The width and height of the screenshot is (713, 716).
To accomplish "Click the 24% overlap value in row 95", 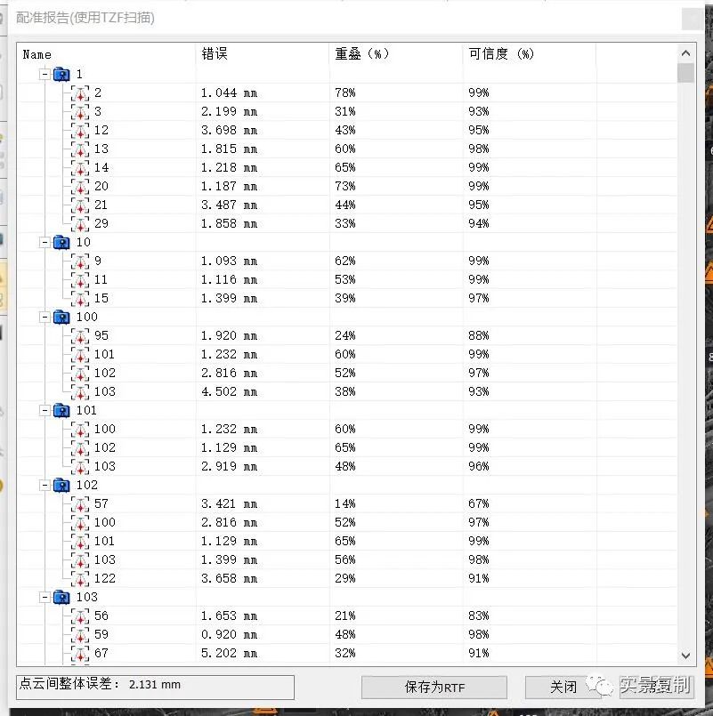I will (x=345, y=336).
